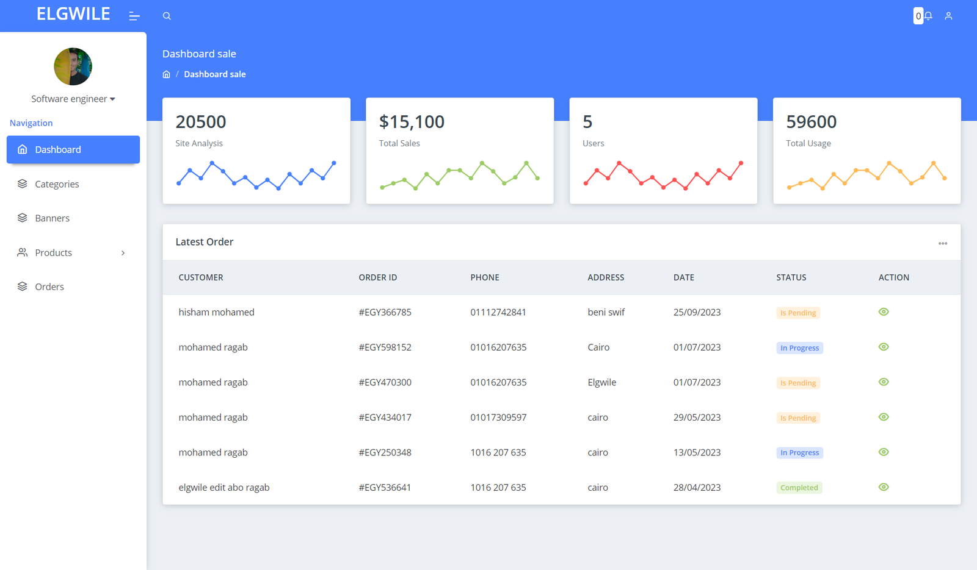Click the ELGWILE logo link
The height and width of the screenshot is (570, 977).
73,14
